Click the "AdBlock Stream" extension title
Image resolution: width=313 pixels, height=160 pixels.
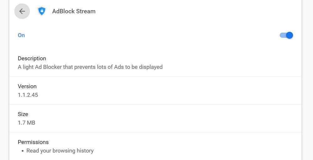74,11
